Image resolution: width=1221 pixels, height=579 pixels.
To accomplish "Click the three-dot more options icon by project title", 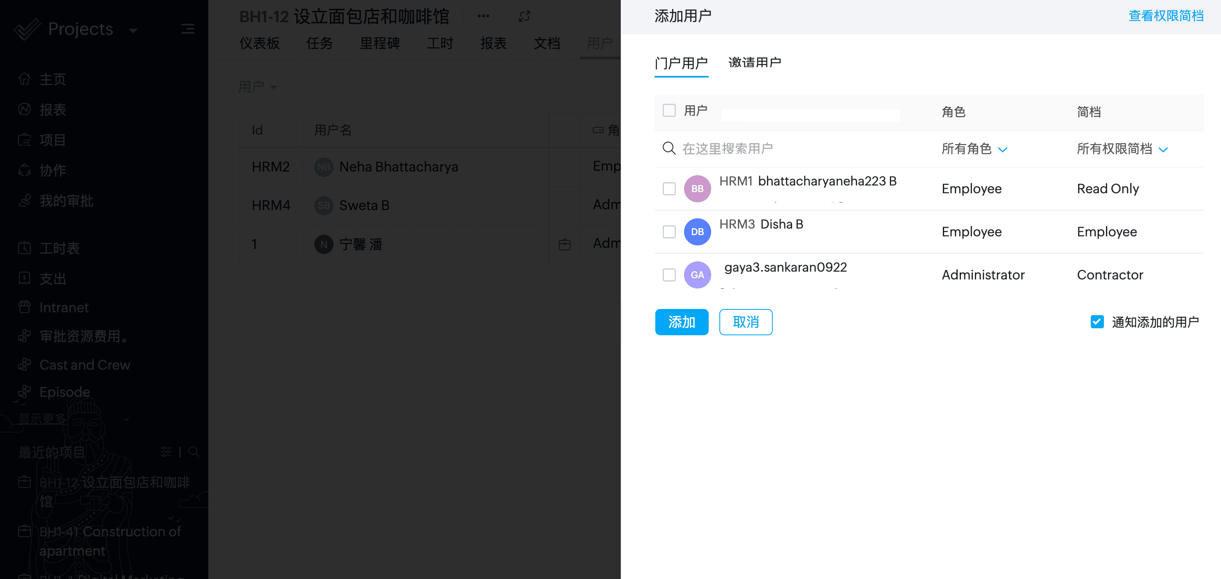I will (x=483, y=16).
